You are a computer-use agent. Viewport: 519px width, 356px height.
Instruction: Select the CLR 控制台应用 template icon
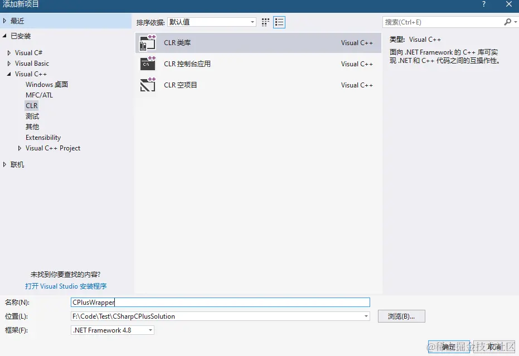pos(148,64)
